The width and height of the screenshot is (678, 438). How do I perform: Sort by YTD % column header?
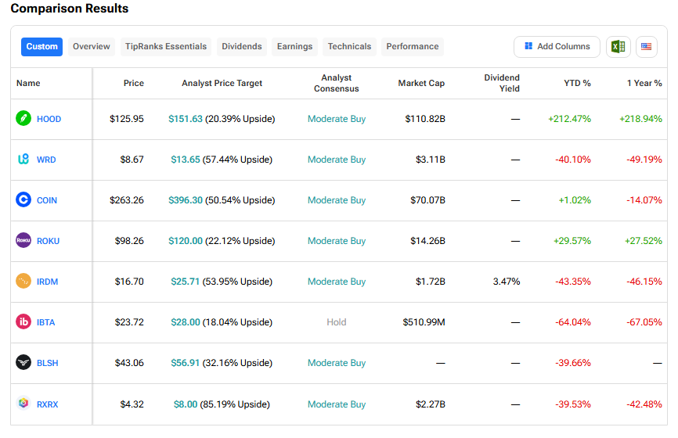pos(577,83)
